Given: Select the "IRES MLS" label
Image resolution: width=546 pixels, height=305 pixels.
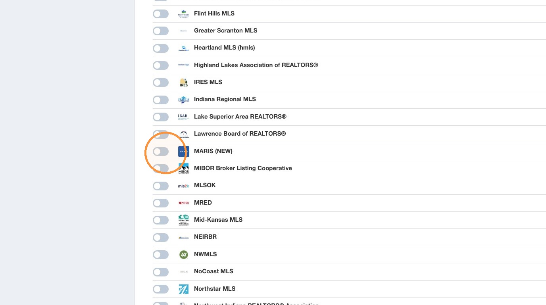Looking at the screenshot, I should tap(208, 82).
